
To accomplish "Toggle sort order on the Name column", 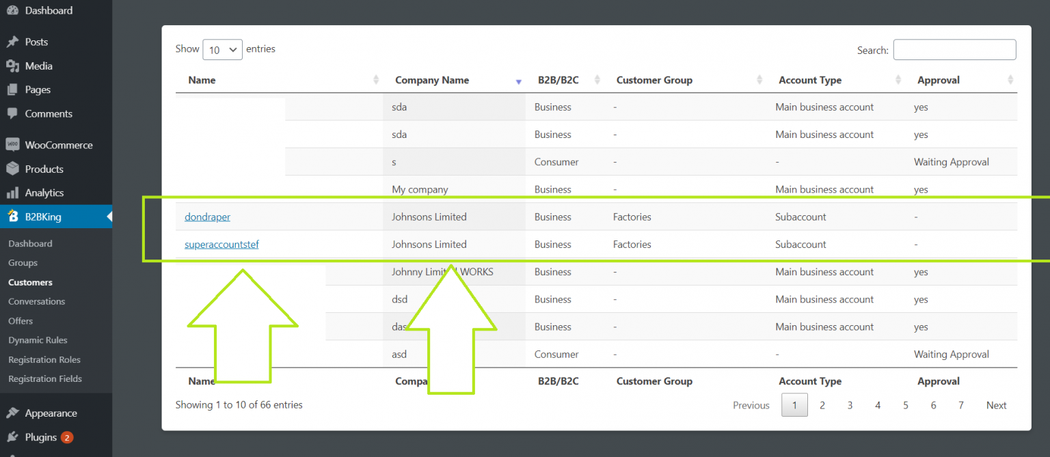I will [x=377, y=79].
